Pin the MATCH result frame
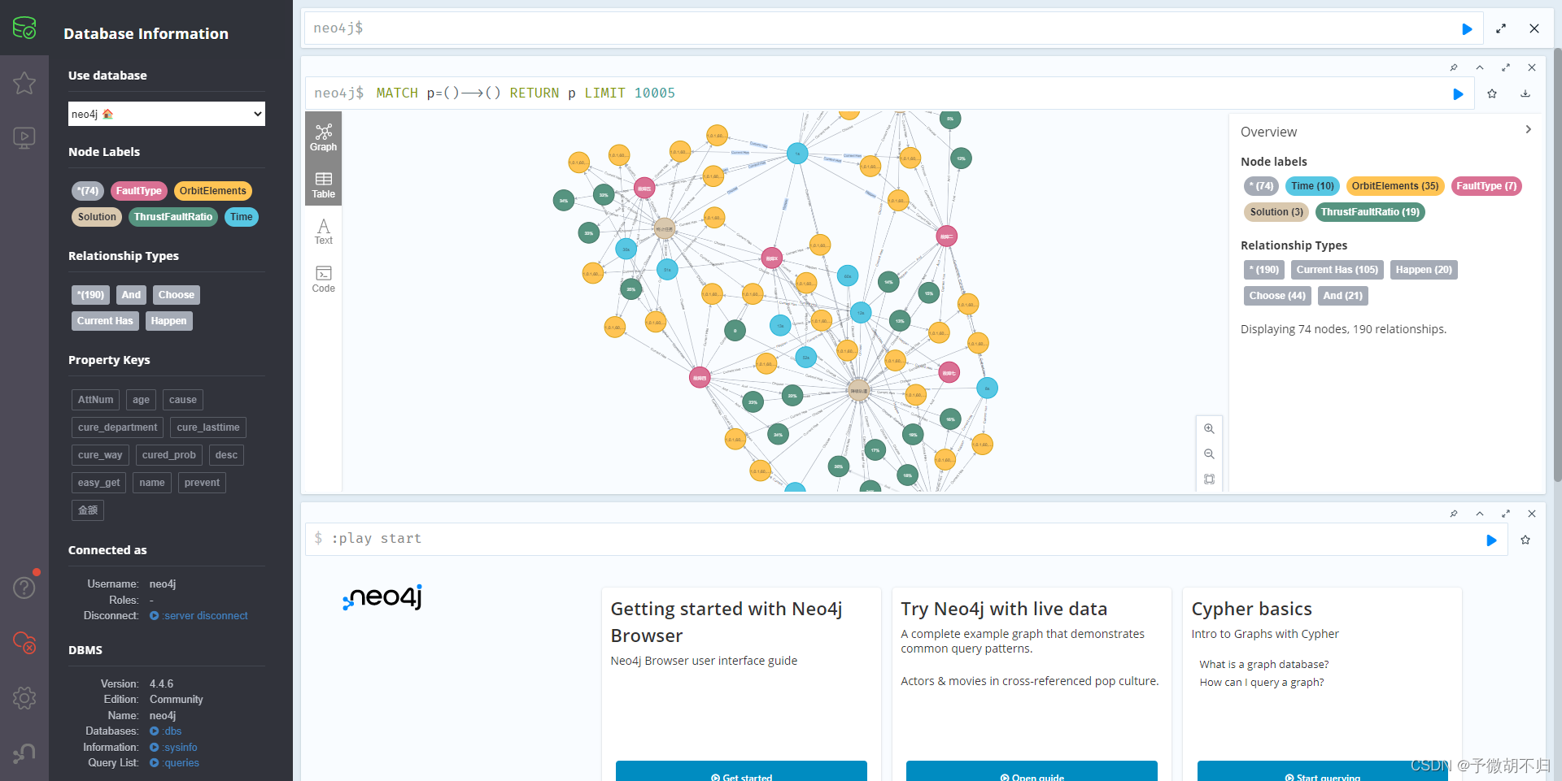1562x781 pixels. (1454, 67)
